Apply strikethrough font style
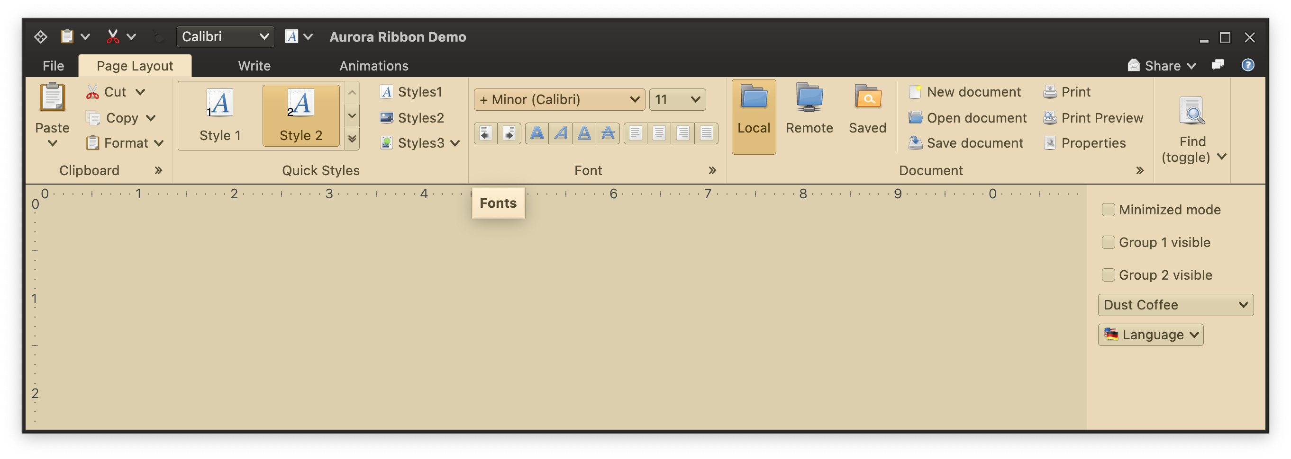The width and height of the screenshot is (1291, 459). pos(608,133)
